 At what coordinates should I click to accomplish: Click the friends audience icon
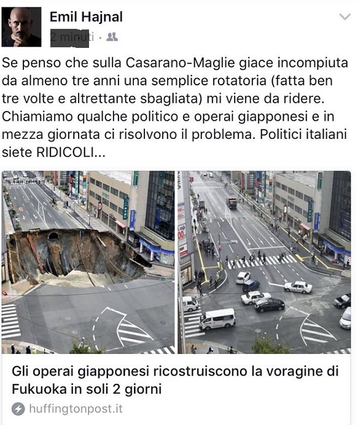click(x=112, y=37)
